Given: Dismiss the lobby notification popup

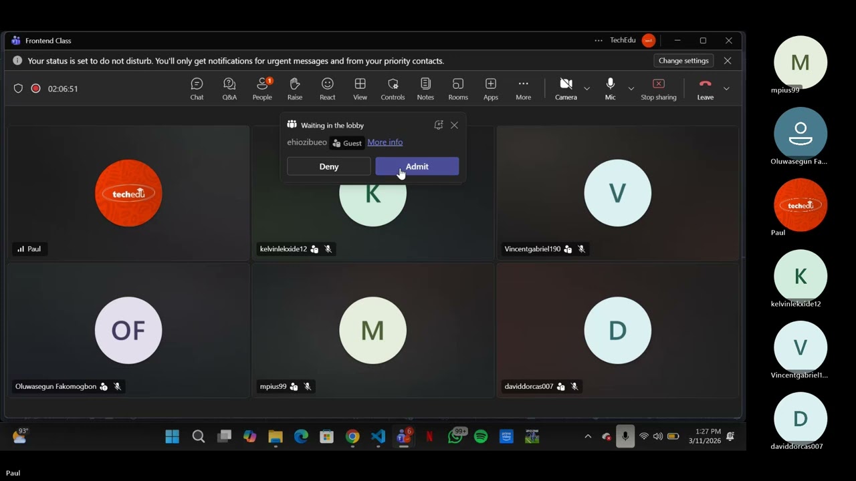Looking at the screenshot, I should 455,125.
